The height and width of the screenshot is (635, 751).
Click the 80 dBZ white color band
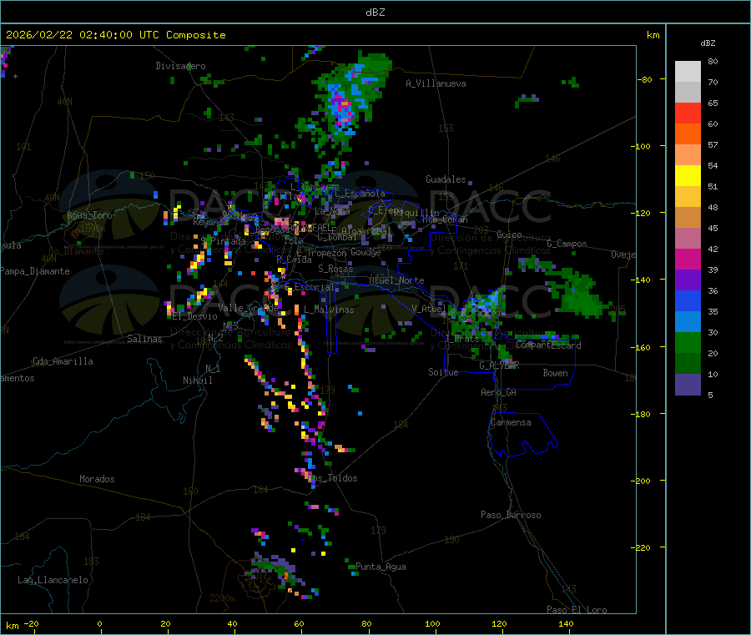pyautogui.click(x=688, y=72)
